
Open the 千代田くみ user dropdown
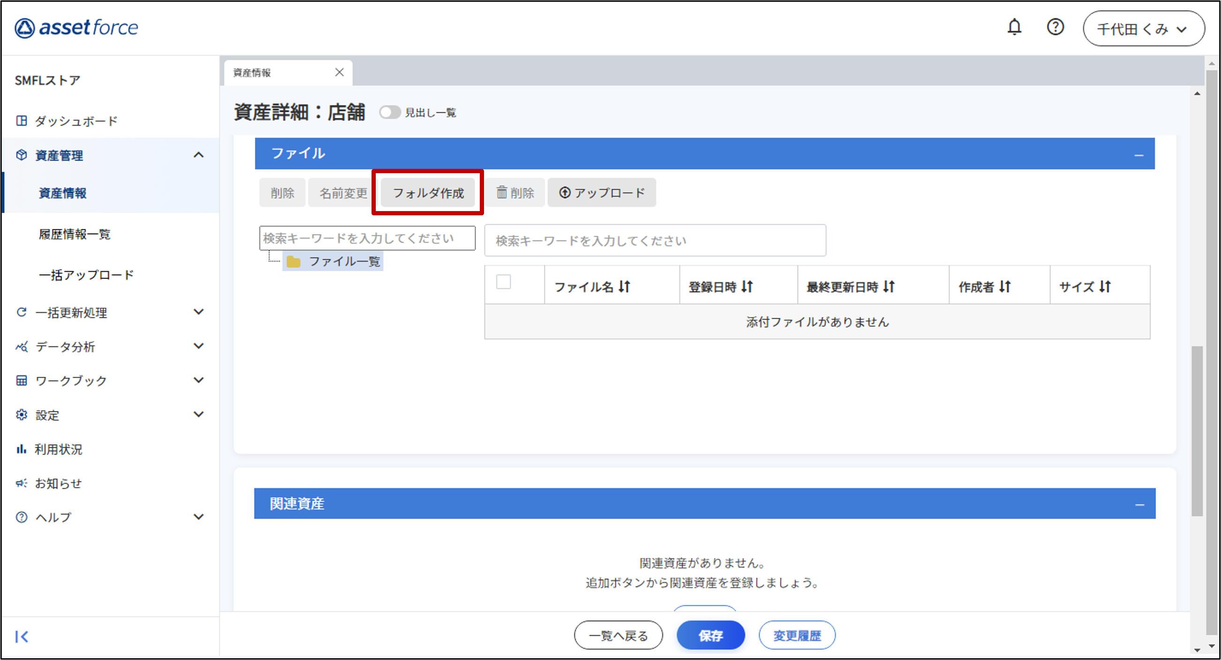[1143, 29]
